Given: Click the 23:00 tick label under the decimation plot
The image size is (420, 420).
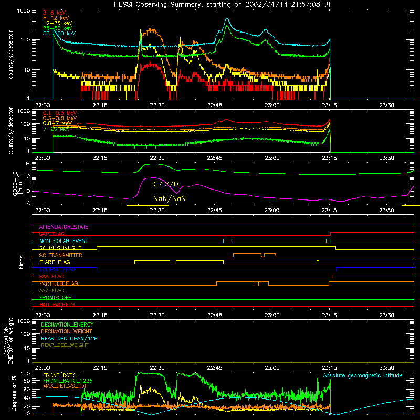Looking at the screenshot, I should coord(272,368).
